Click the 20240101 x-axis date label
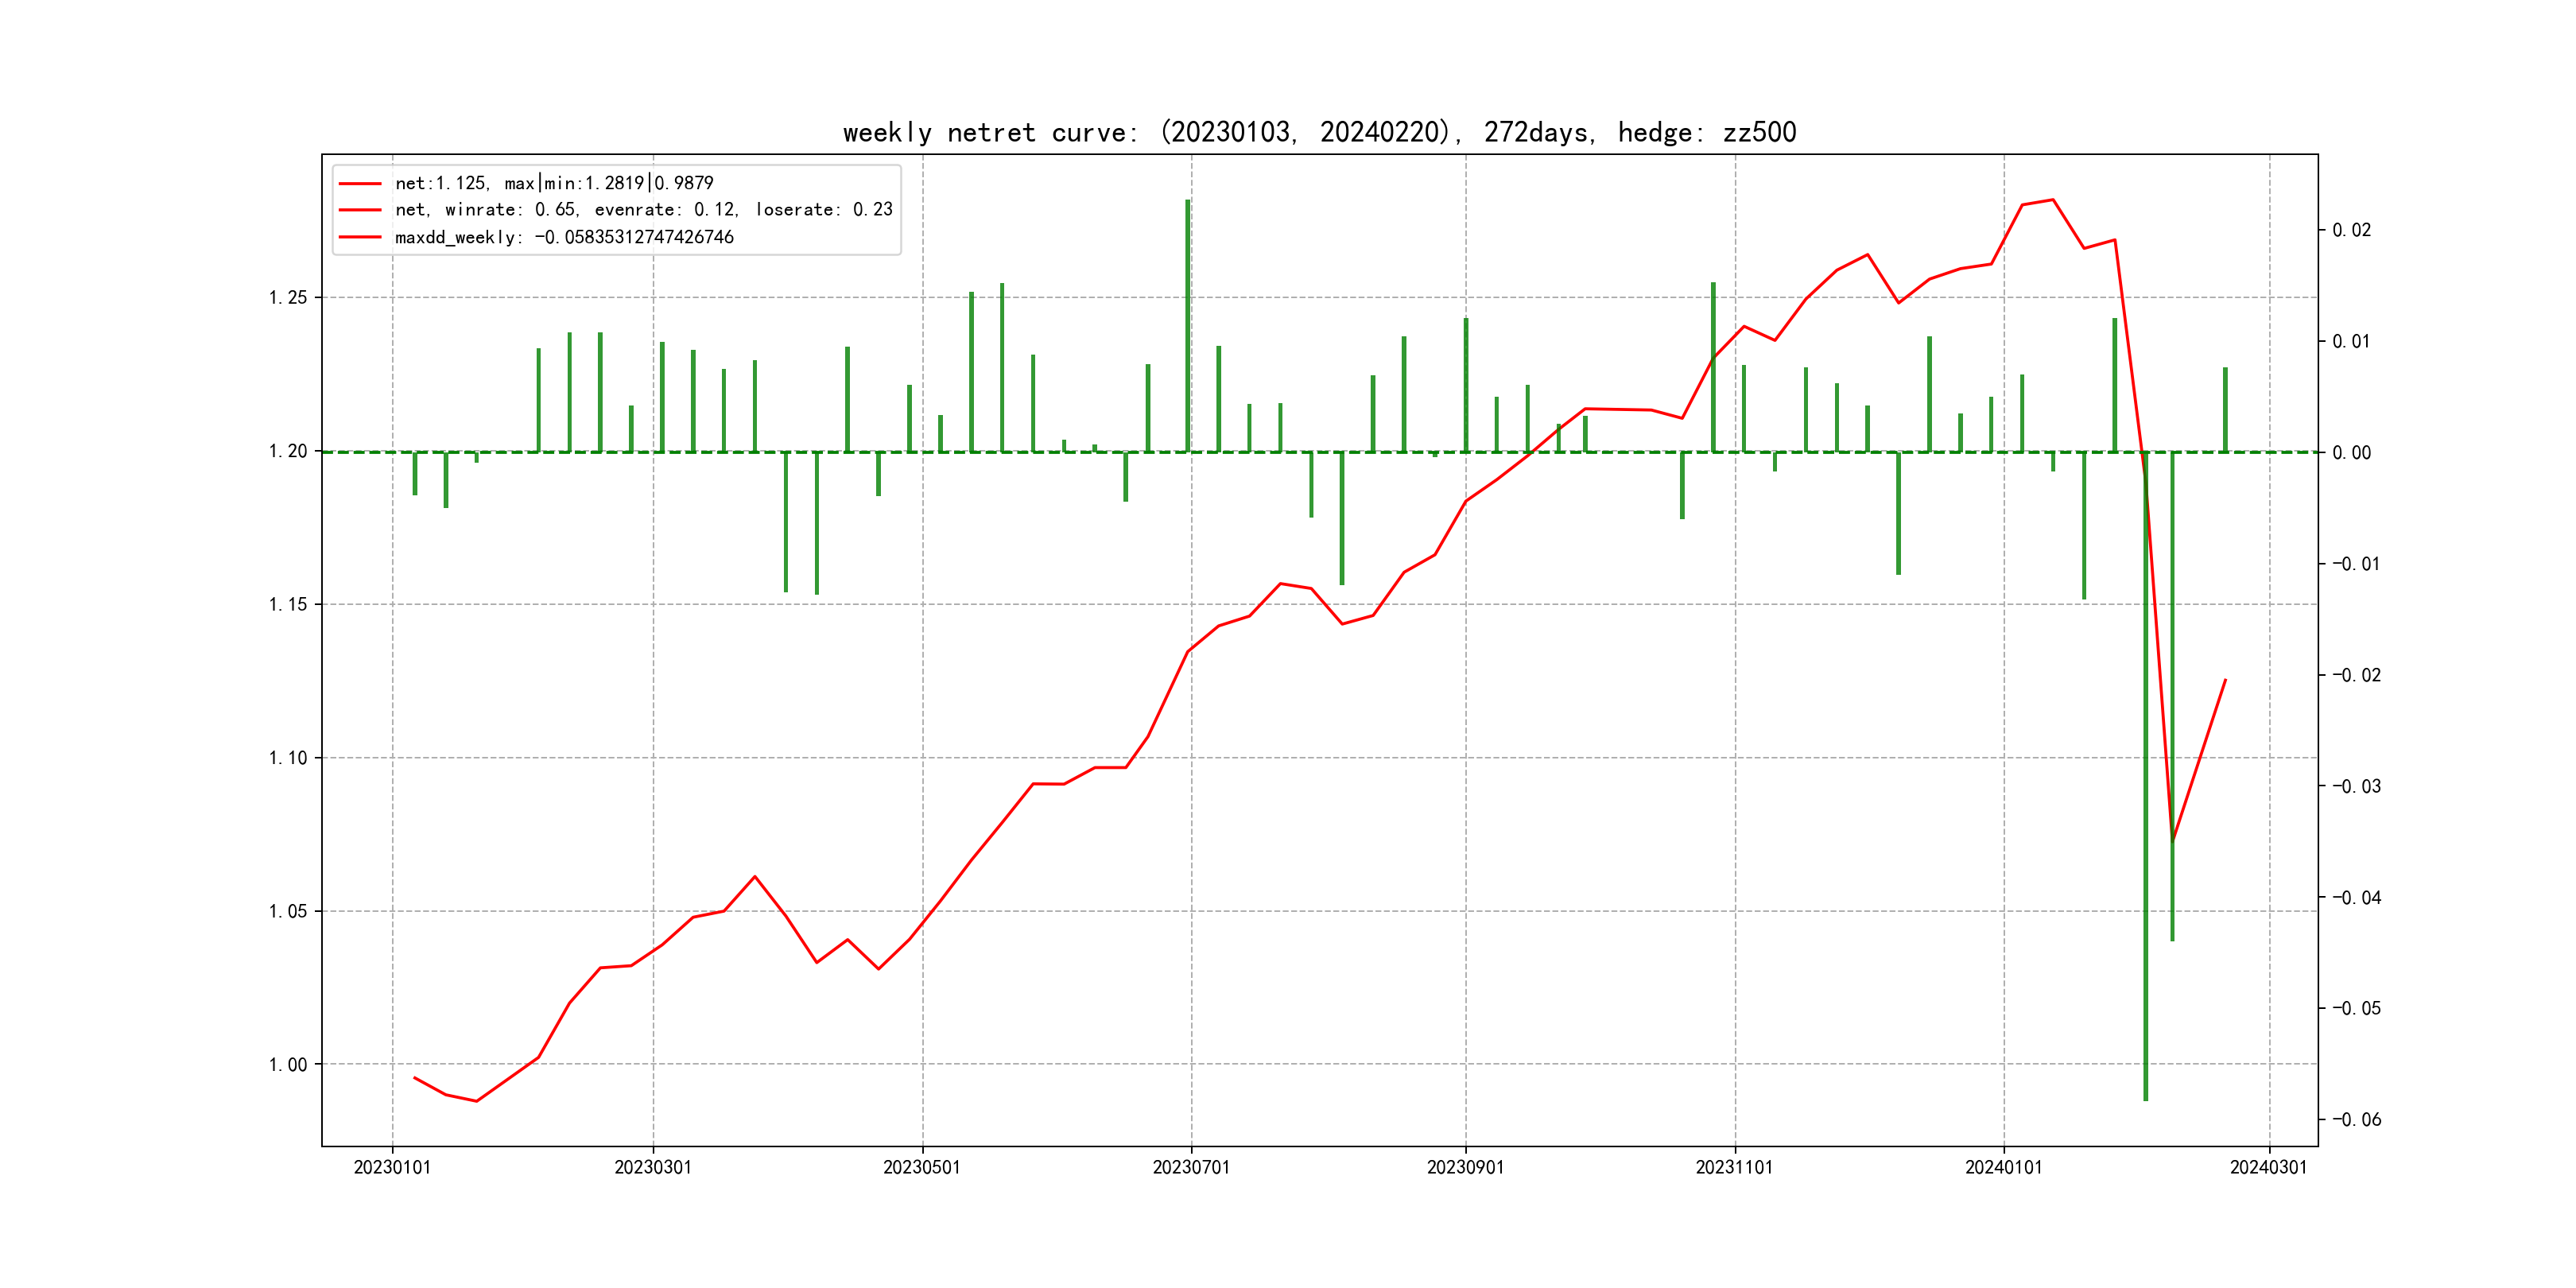 click(x=2003, y=1167)
